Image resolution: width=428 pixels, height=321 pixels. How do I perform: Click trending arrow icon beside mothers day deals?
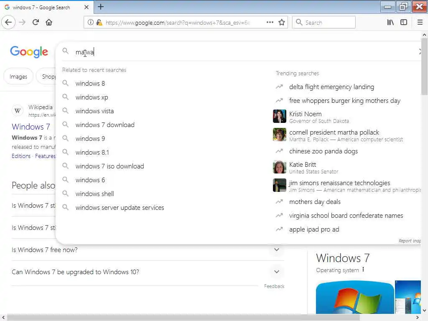[279, 201]
